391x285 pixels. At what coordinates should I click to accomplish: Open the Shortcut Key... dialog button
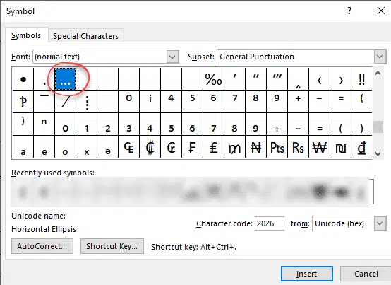pos(112,246)
